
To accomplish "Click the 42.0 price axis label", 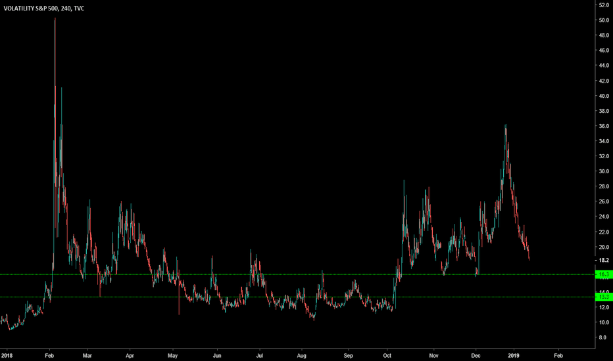I will (x=604, y=81).
